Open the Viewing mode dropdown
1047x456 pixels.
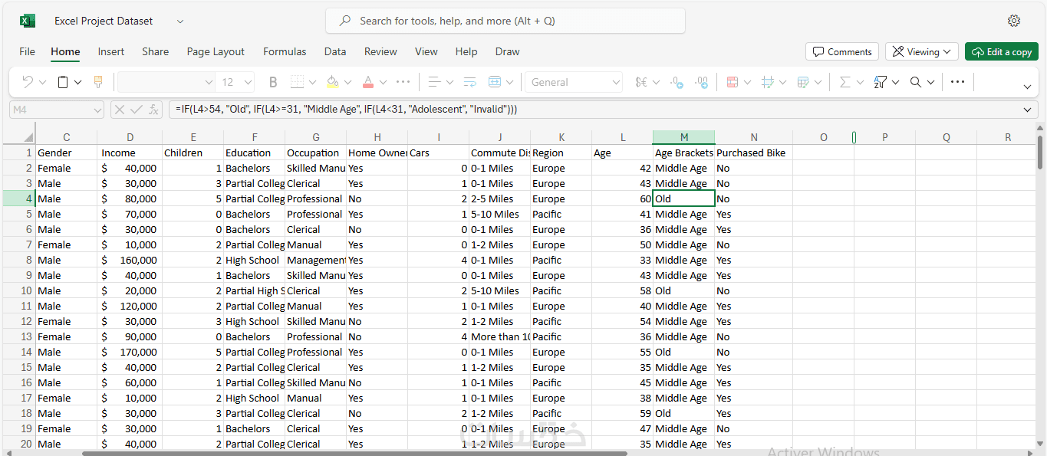coord(921,52)
